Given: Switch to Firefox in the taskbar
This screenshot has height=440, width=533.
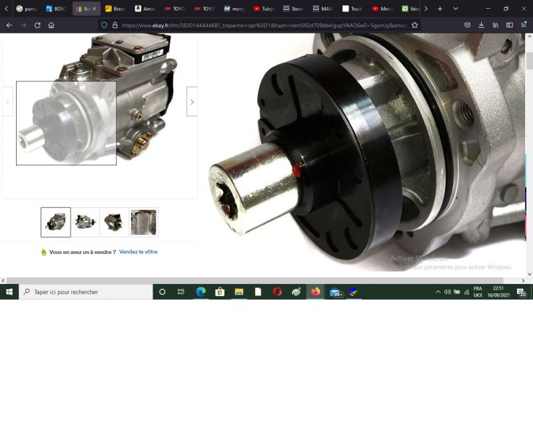Looking at the screenshot, I should [315, 292].
